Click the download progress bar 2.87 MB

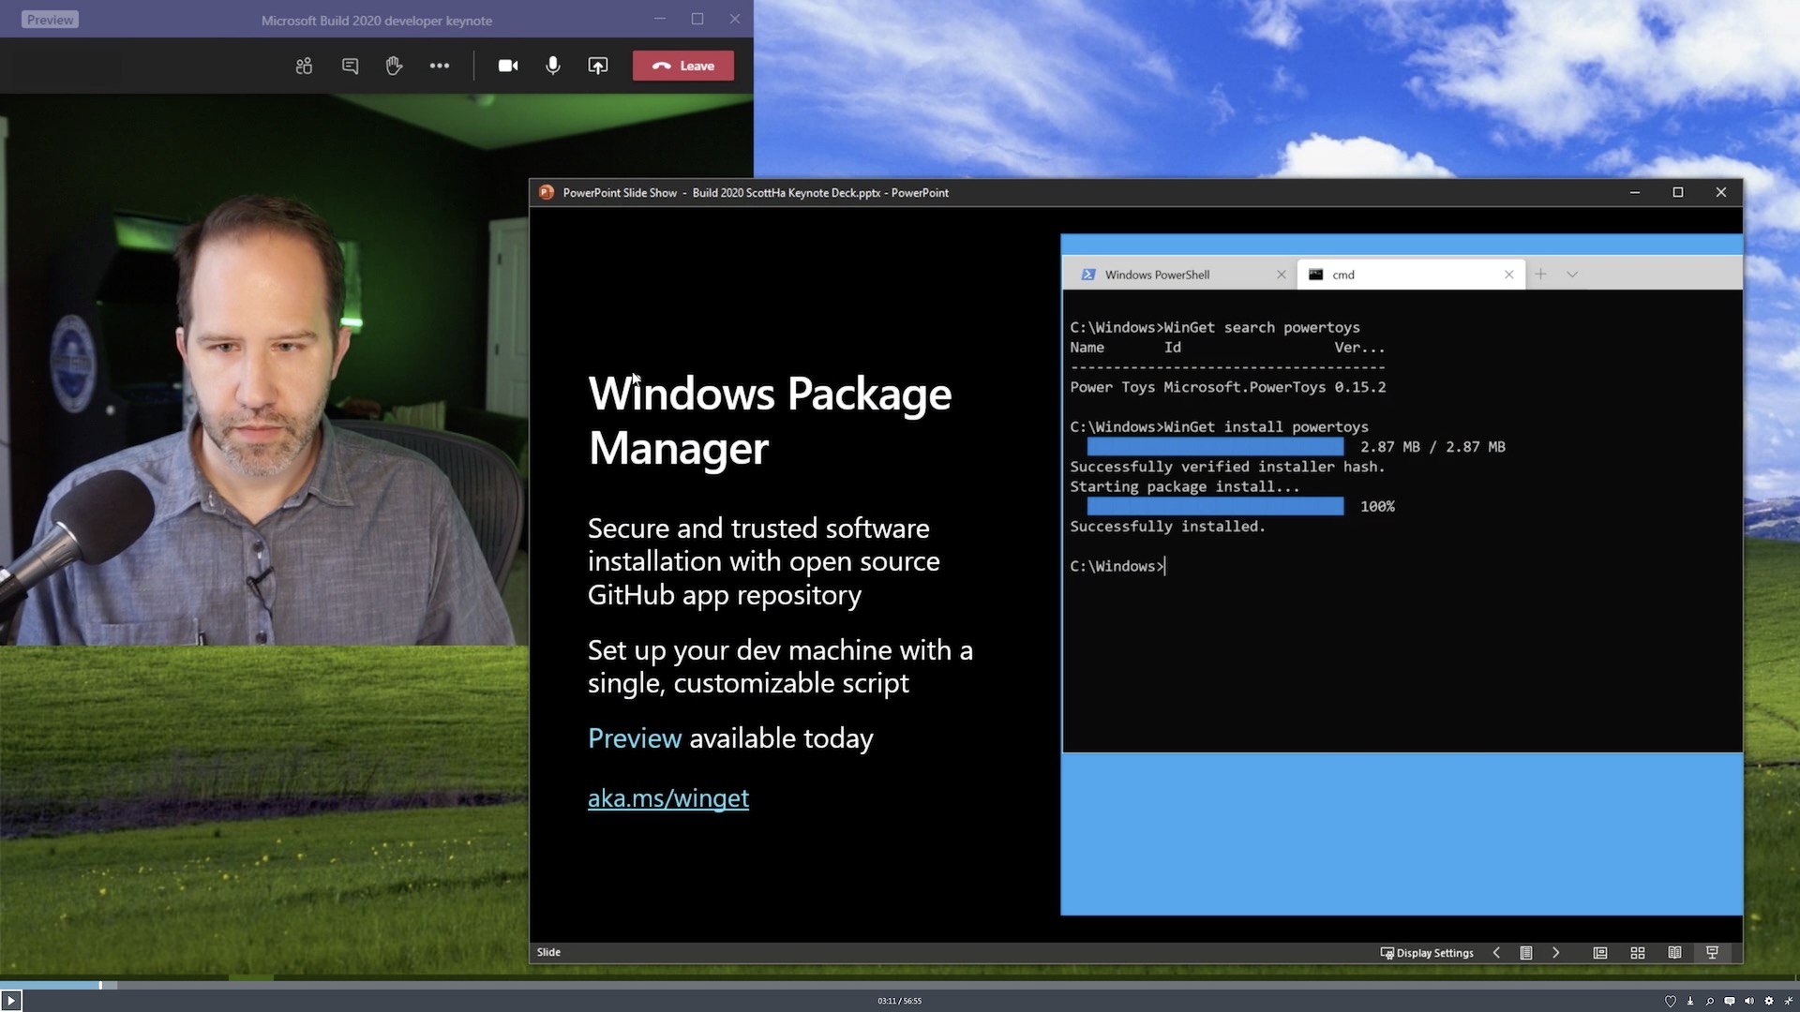pos(1215,447)
